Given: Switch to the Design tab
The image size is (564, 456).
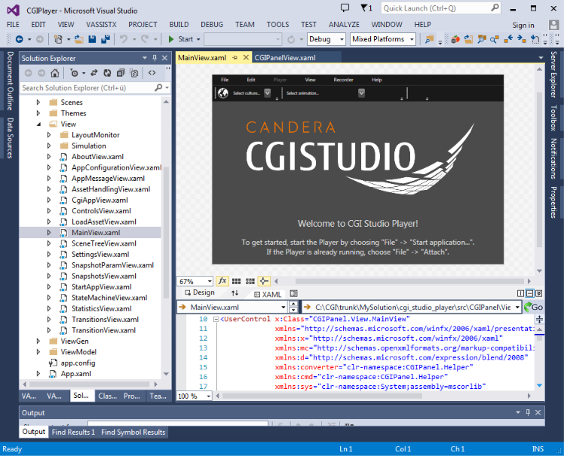Looking at the screenshot, I should coord(200,292).
